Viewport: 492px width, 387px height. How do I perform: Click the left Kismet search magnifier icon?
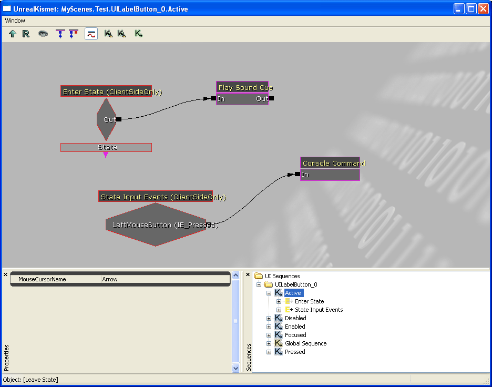coord(108,34)
